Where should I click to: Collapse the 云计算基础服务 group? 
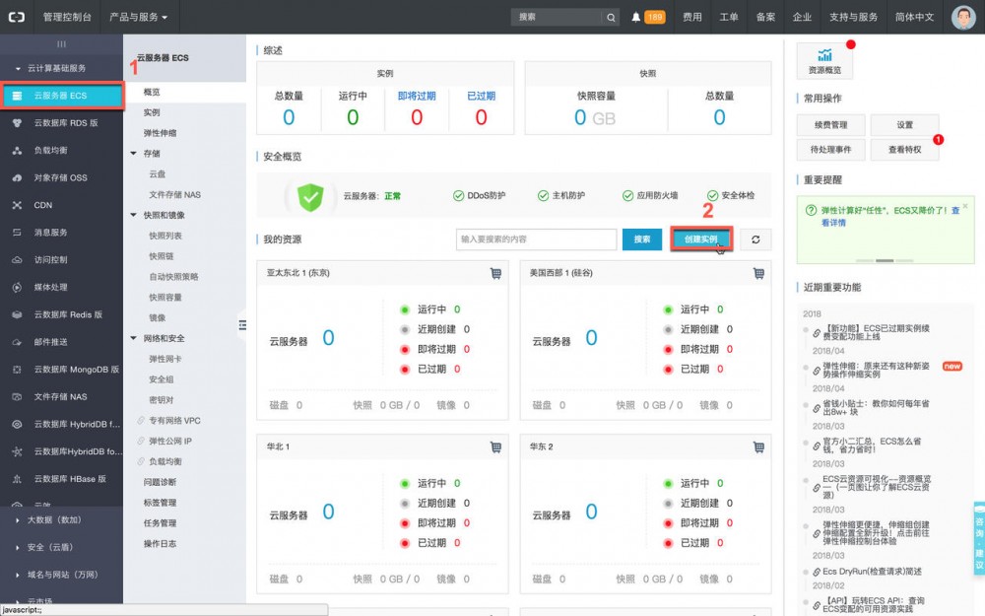click(x=18, y=69)
